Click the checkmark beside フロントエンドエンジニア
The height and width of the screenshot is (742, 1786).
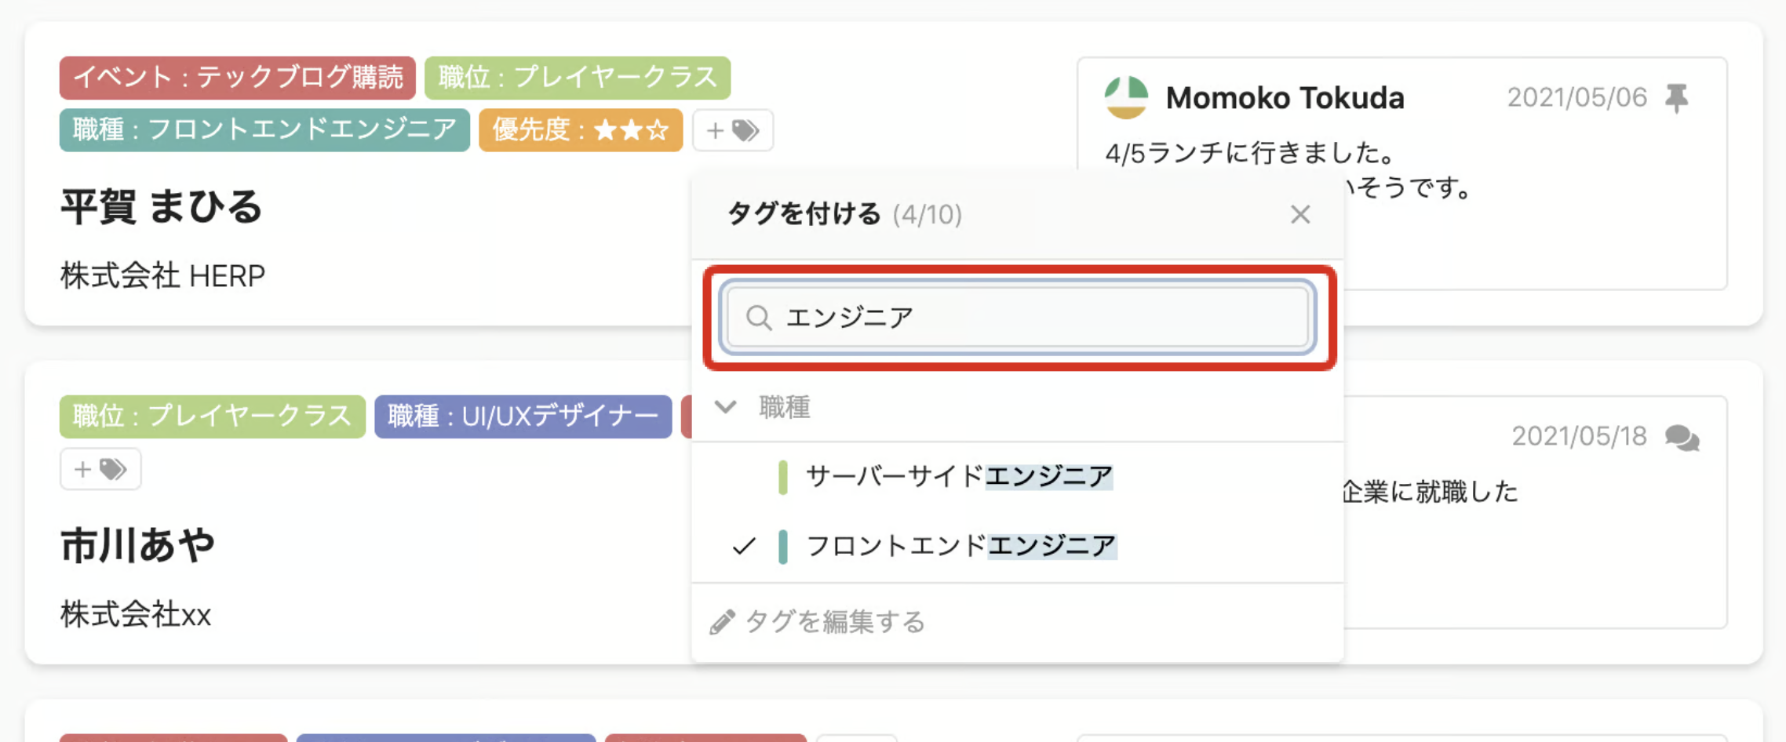click(x=743, y=546)
